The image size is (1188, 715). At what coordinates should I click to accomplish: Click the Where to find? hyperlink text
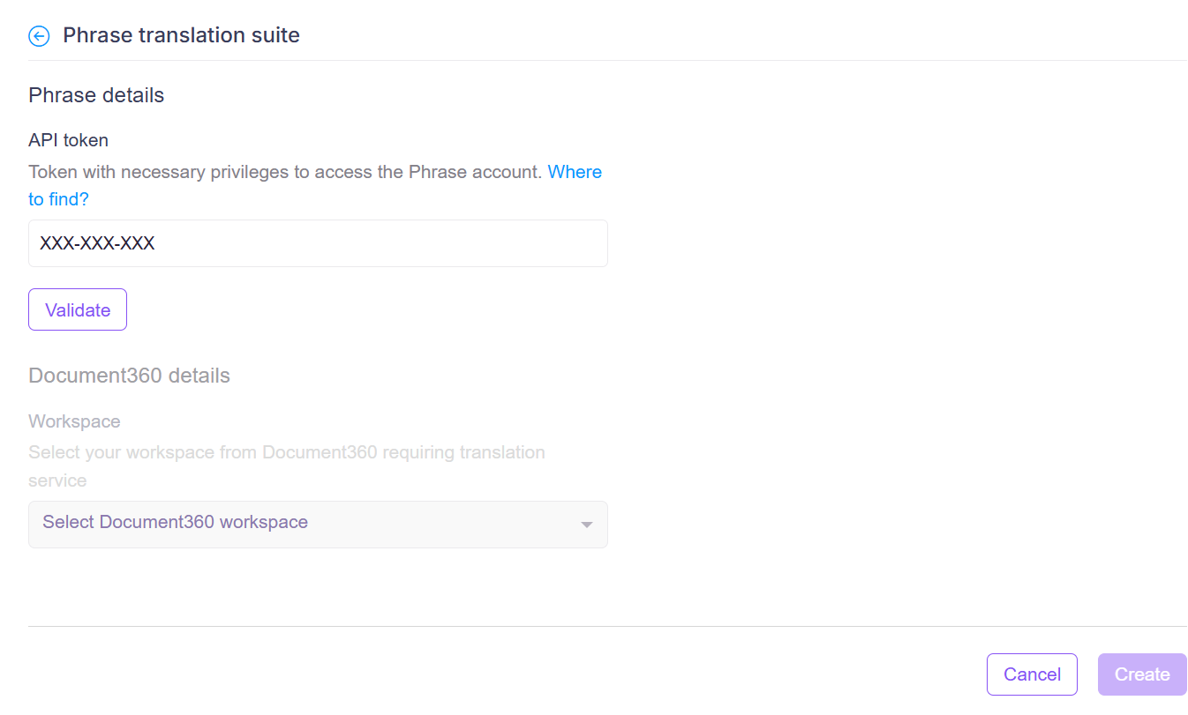tap(575, 172)
